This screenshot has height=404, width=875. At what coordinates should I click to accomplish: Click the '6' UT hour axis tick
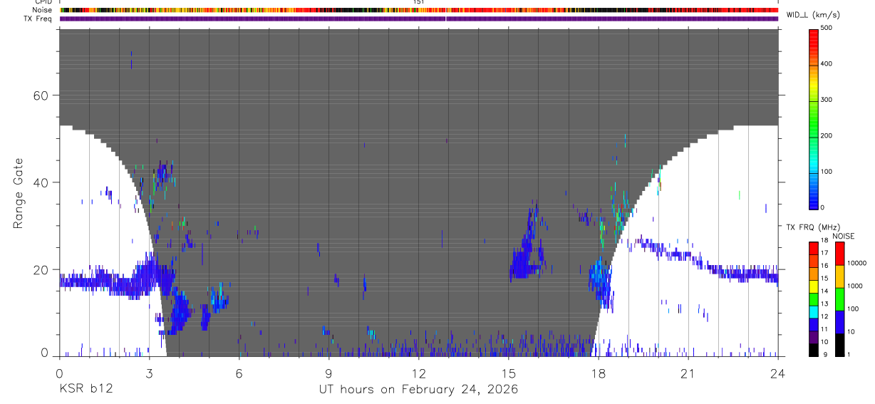point(239,372)
